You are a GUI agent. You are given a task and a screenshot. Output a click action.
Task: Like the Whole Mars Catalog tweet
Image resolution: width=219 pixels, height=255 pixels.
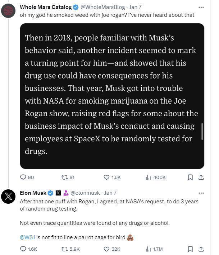coord(106,177)
